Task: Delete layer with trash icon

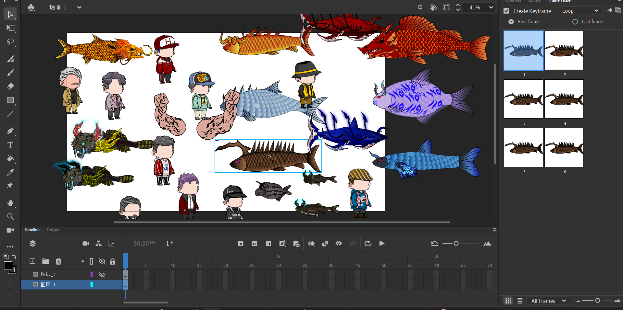Action: [58, 261]
